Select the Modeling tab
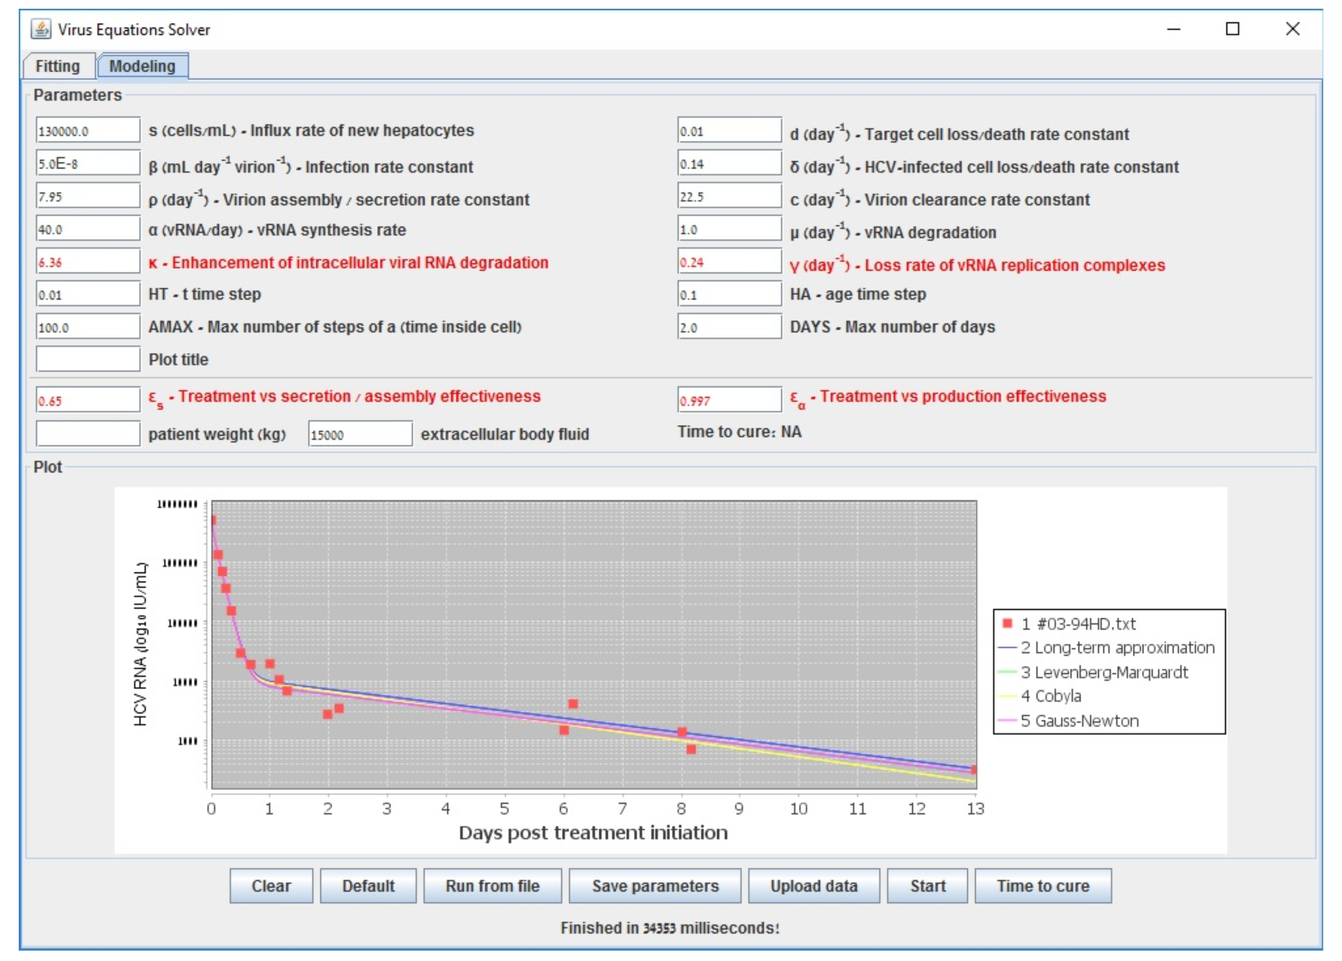 [142, 66]
